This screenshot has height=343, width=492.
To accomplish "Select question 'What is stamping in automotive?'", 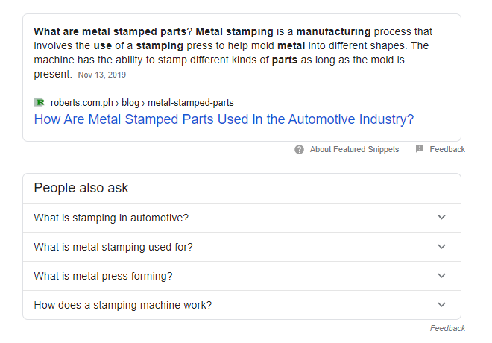I will pos(111,218).
